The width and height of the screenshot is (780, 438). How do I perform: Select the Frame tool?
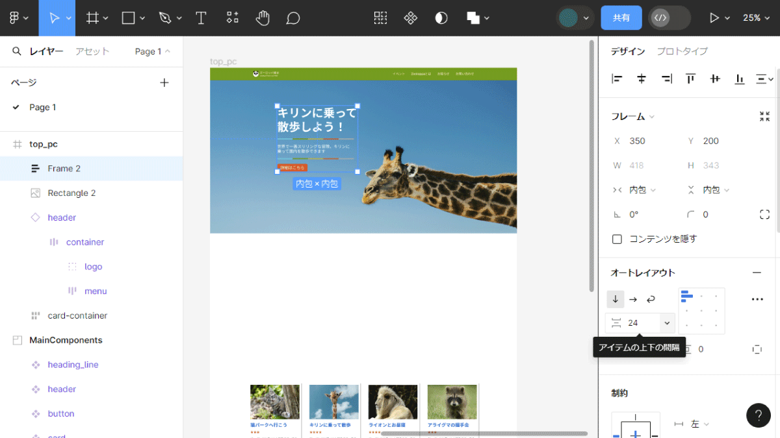(x=93, y=18)
